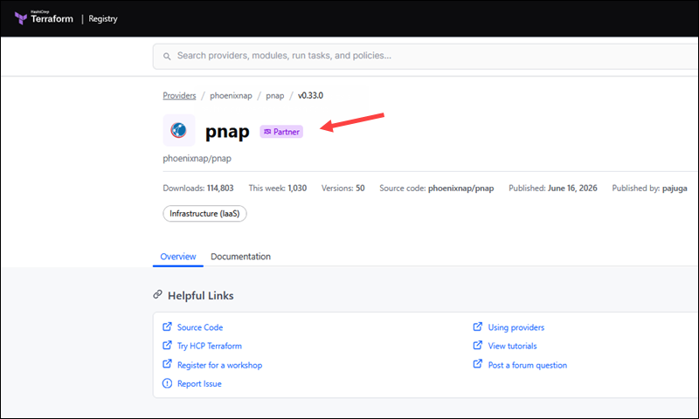Click the v0.33.0 version breadcrumb
The height and width of the screenshot is (419, 699).
coord(311,95)
